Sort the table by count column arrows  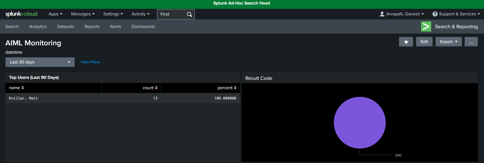pos(156,88)
